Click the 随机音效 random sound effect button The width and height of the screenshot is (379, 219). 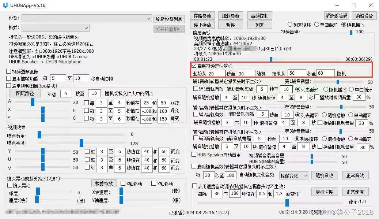[324, 175]
